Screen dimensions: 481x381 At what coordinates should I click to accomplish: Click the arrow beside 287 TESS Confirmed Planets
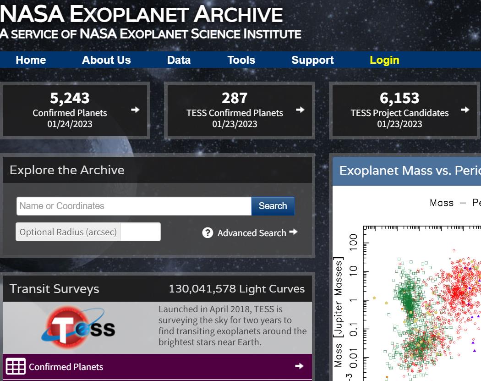pos(300,110)
